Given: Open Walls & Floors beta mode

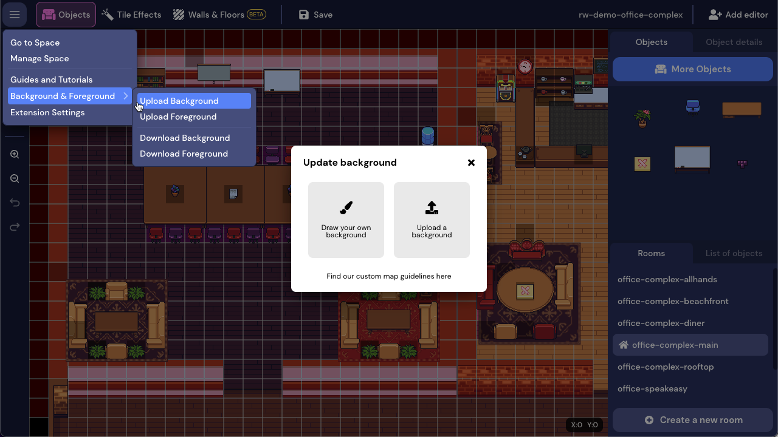Looking at the screenshot, I should tap(219, 15).
